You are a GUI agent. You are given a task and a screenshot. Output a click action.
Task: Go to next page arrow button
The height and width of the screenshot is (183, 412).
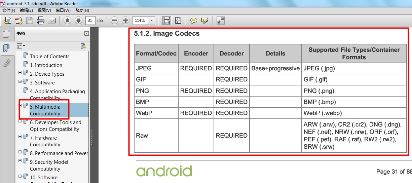78,21
